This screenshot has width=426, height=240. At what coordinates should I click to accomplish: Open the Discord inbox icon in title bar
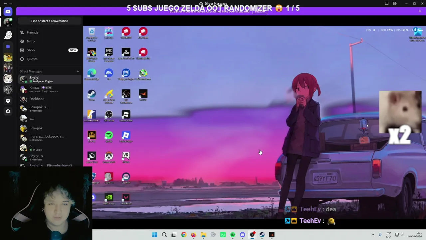(x=387, y=4)
